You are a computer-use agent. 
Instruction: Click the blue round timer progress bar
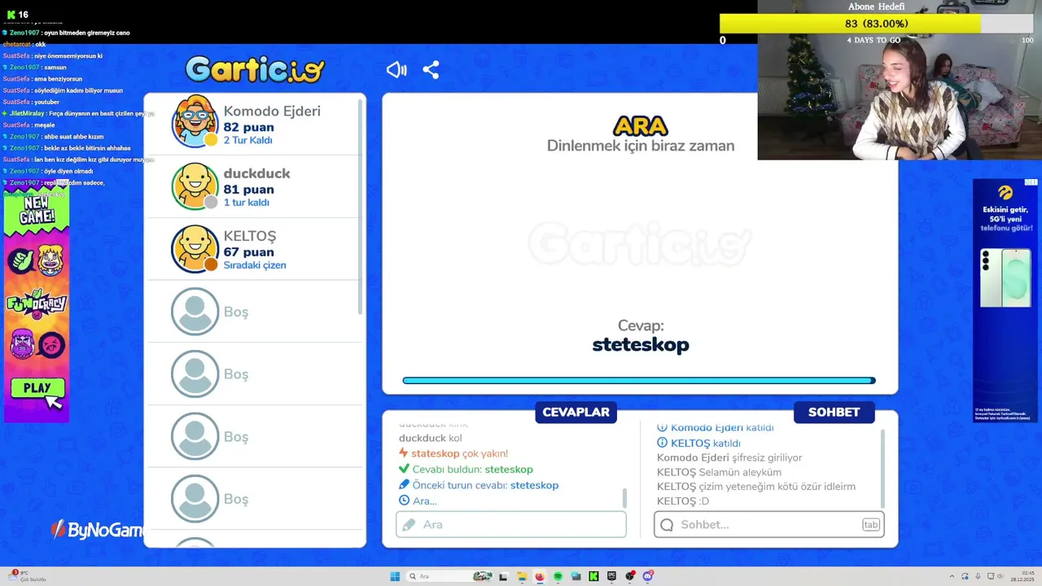click(639, 380)
